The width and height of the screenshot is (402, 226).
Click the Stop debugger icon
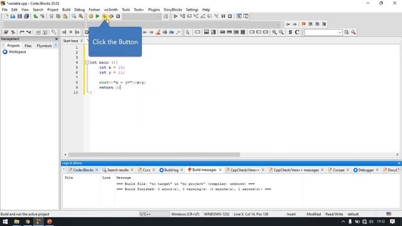point(230,16)
